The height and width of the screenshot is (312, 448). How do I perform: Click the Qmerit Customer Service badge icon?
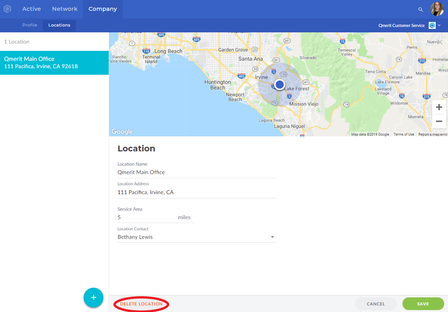(432, 25)
